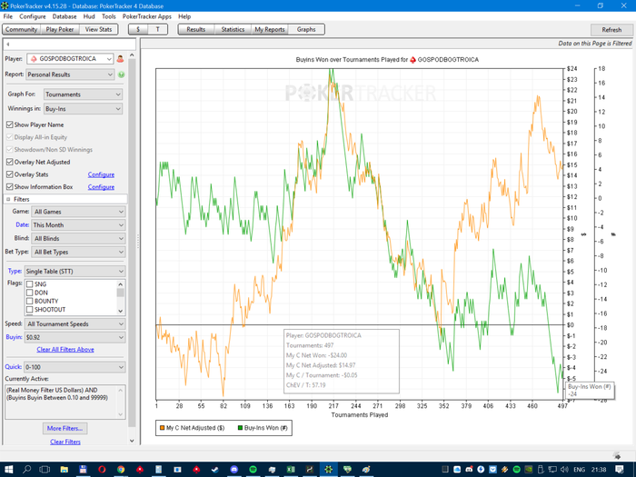Uncheck Show Player Name
The image size is (636, 477).
(10, 124)
